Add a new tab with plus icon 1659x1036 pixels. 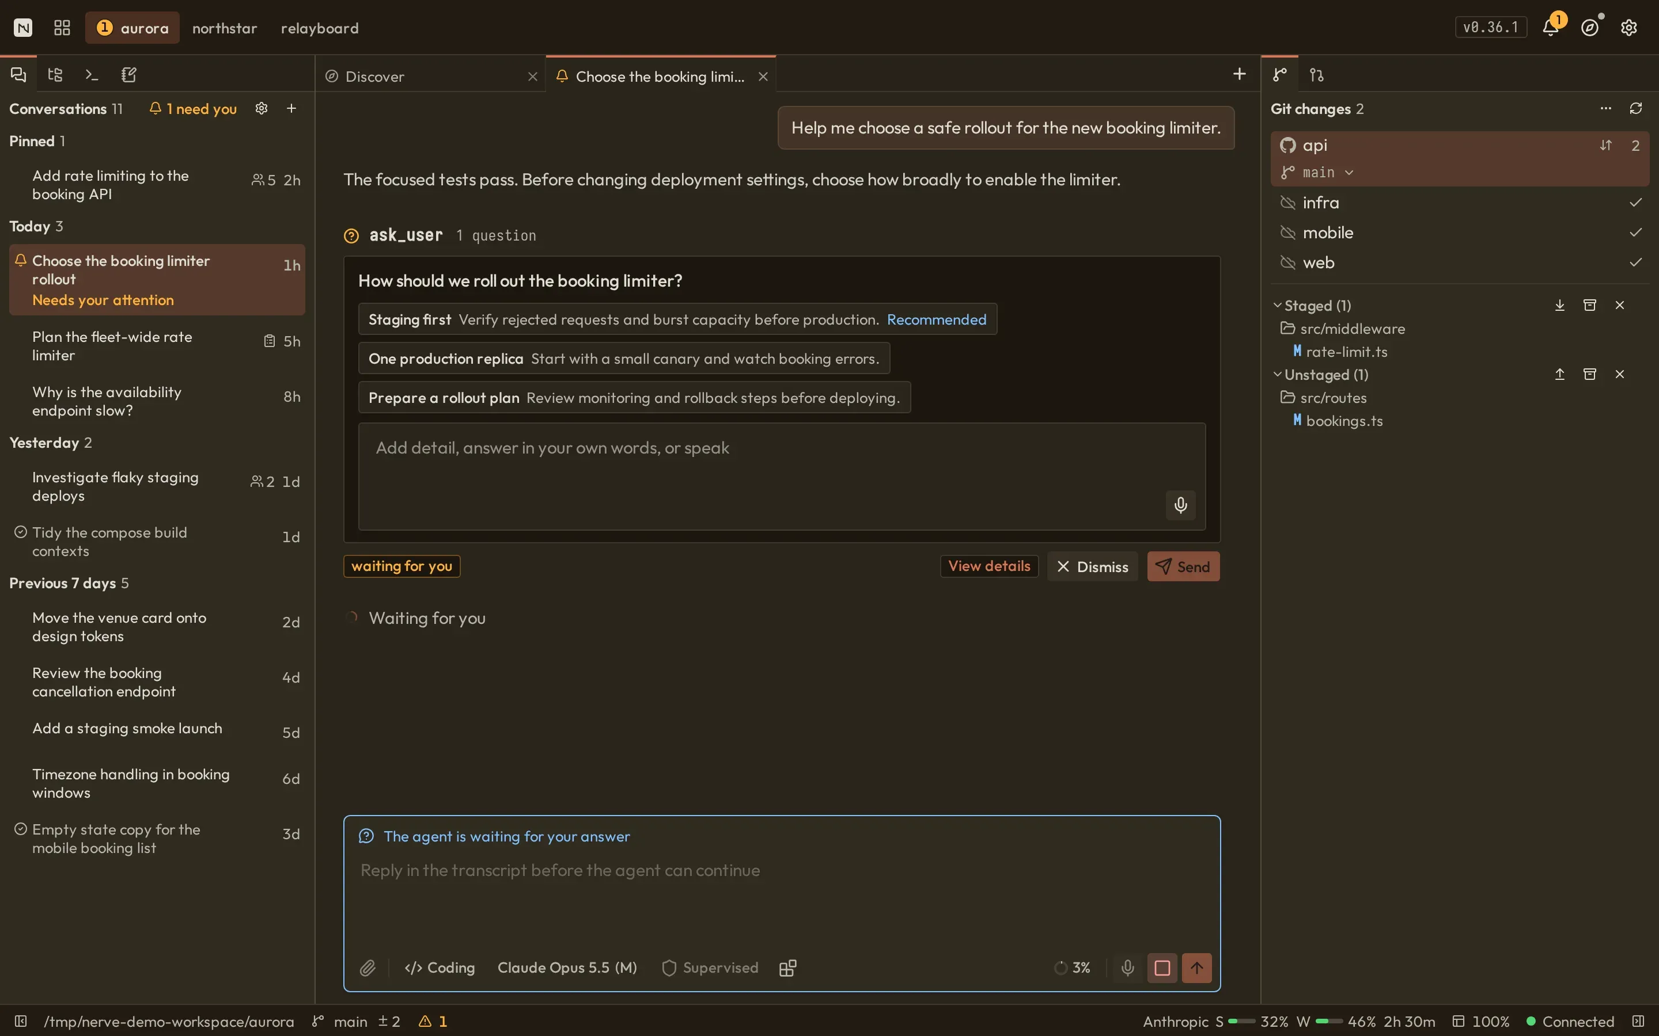1238,74
